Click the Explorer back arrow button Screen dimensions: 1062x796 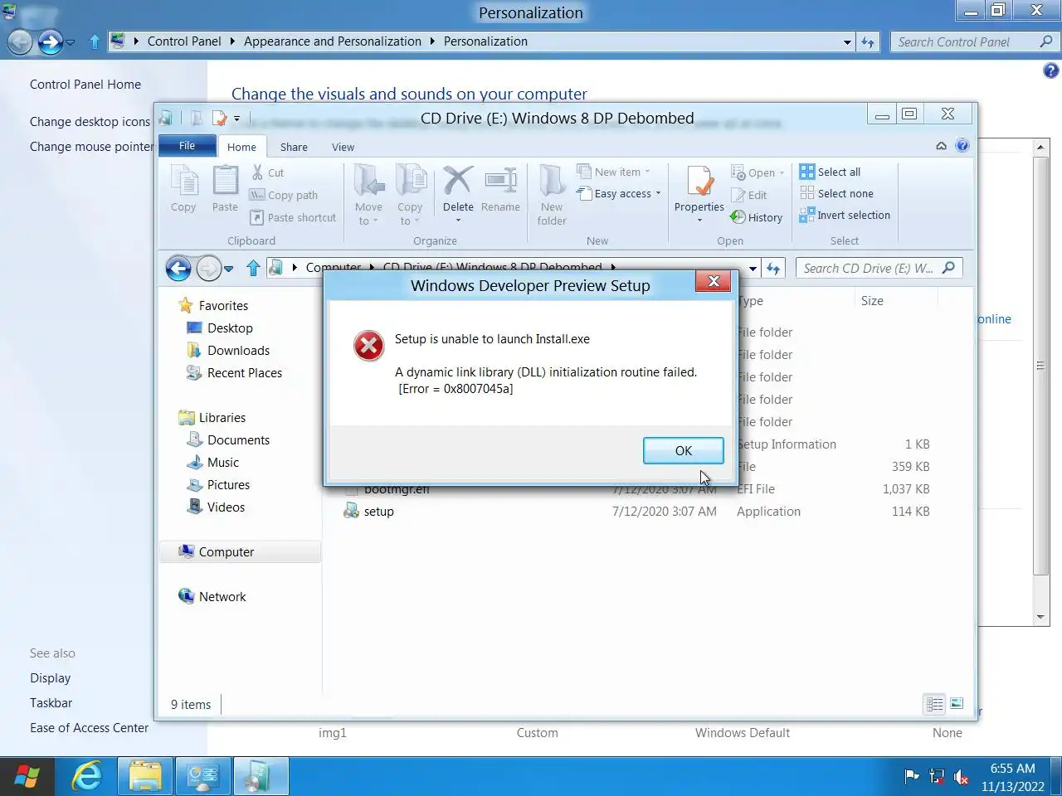178,268
